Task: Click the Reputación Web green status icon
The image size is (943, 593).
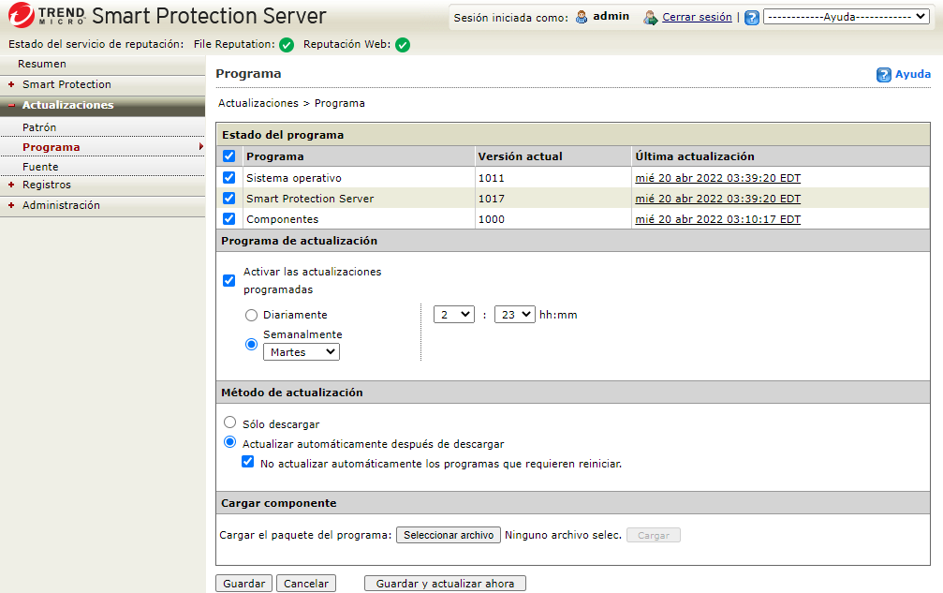Action: tap(403, 45)
